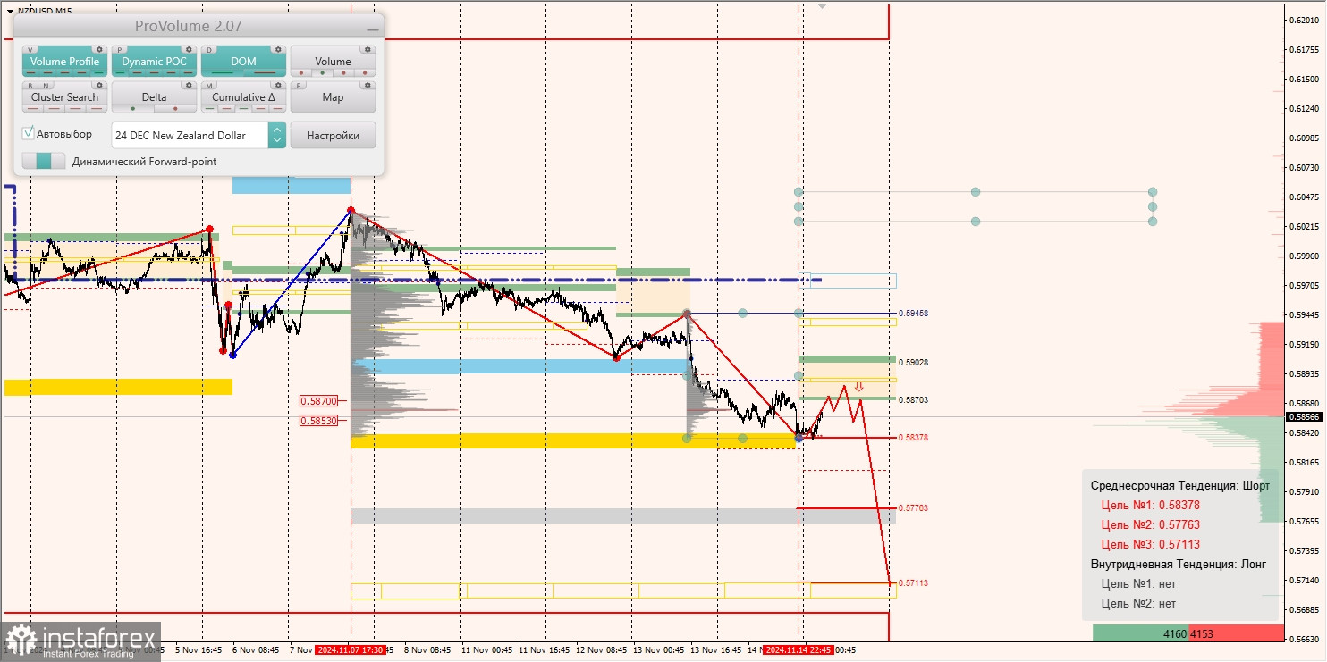Select DOM's red-line mode segment
Viewport: 1327px width, 662px height.
(265, 73)
